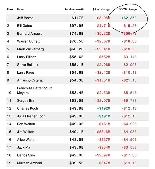Sort by the Total net worth column
Image resolution: width=155 pixels, height=169 pixels.
tap(74, 9)
